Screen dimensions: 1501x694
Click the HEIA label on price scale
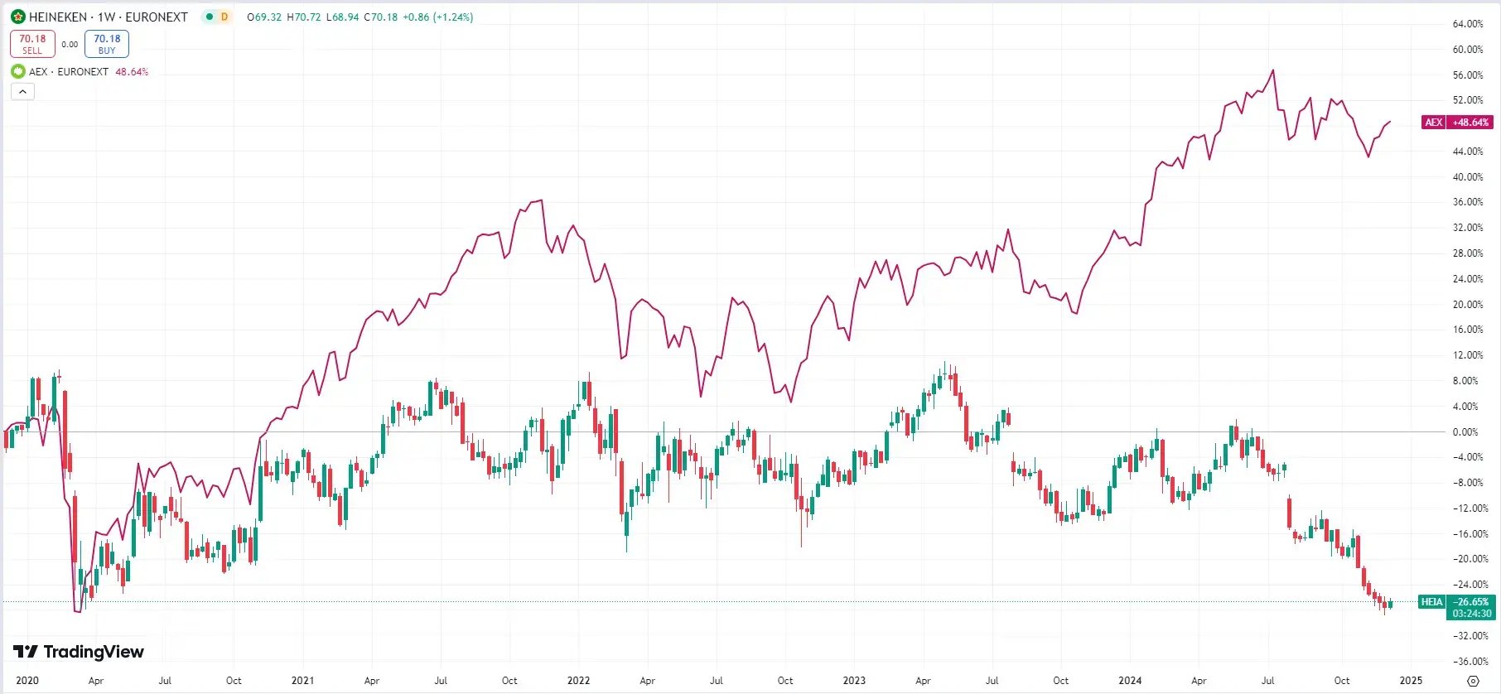tap(1431, 602)
